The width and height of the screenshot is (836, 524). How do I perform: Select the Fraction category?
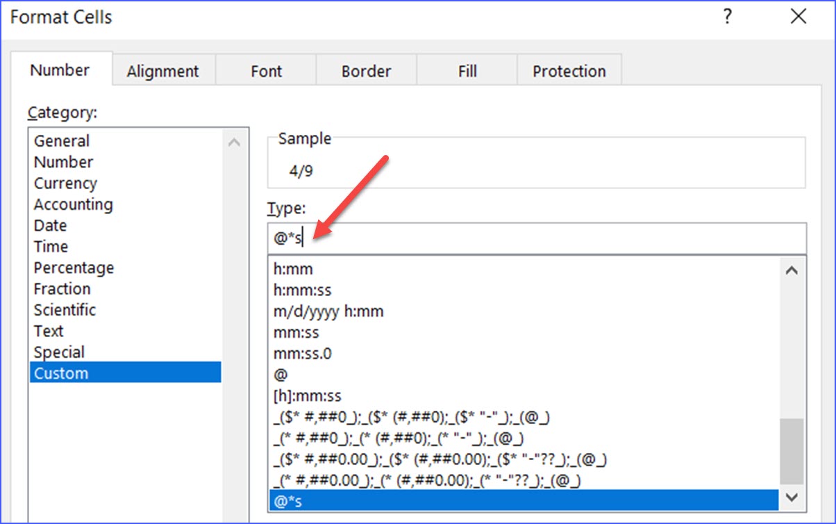click(62, 288)
